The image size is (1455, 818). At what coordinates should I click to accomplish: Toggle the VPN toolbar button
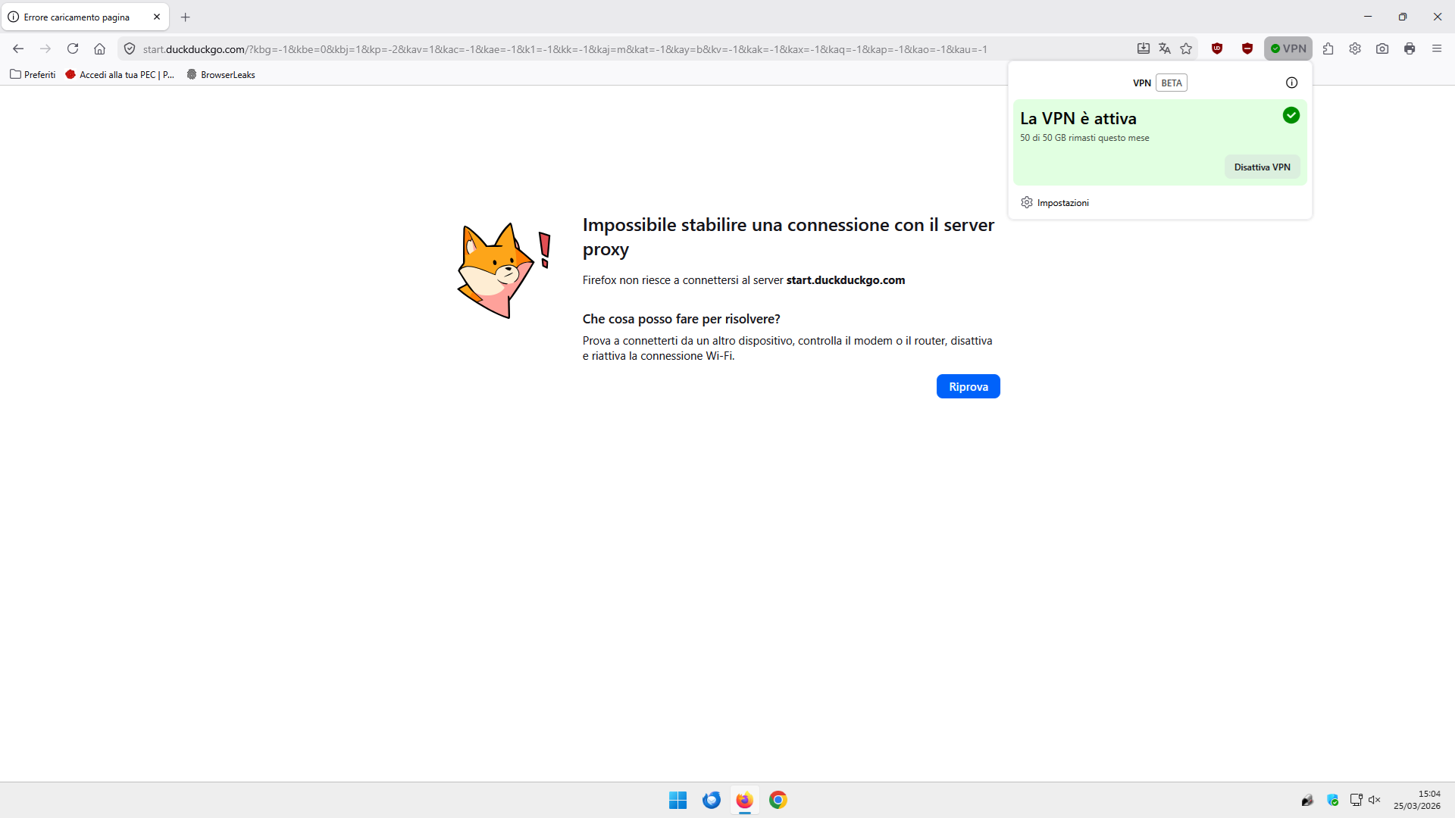coord(1288,48)
